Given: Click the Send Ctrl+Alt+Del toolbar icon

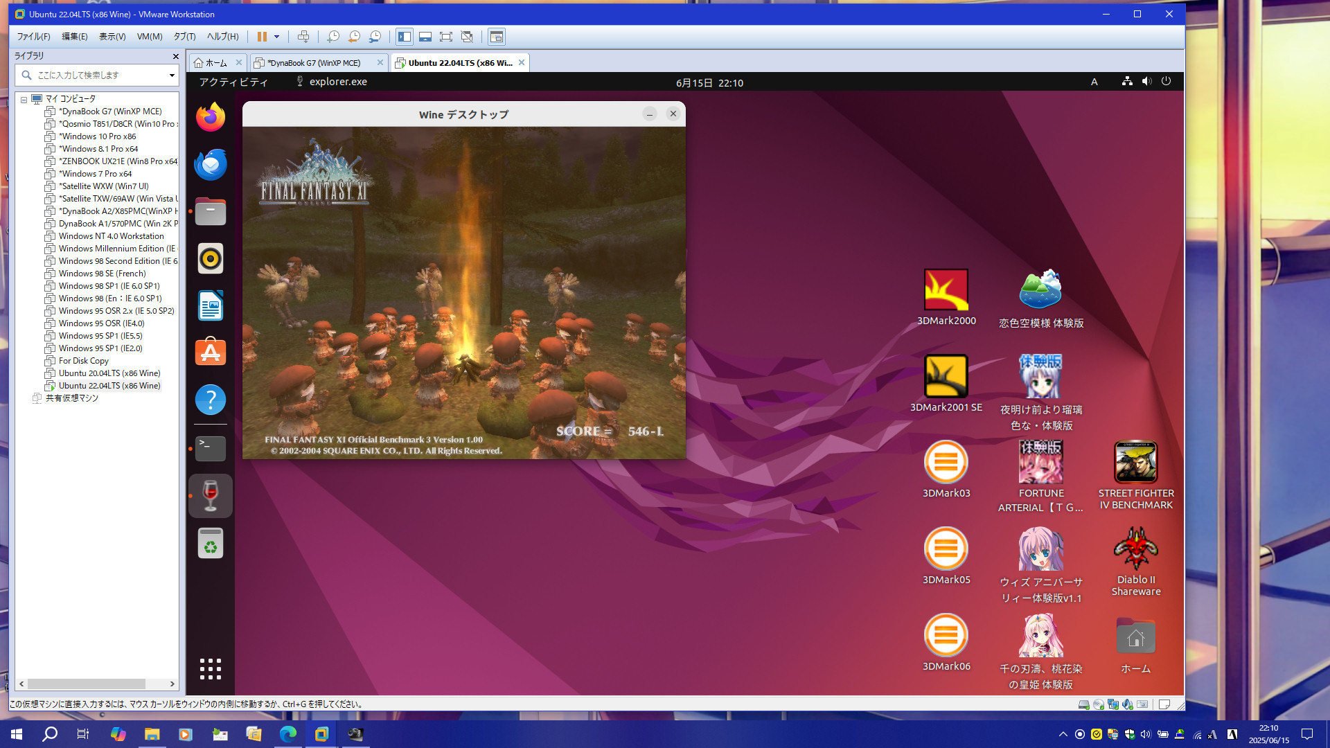Looking at the screenshot, I should tap(303, 37).
